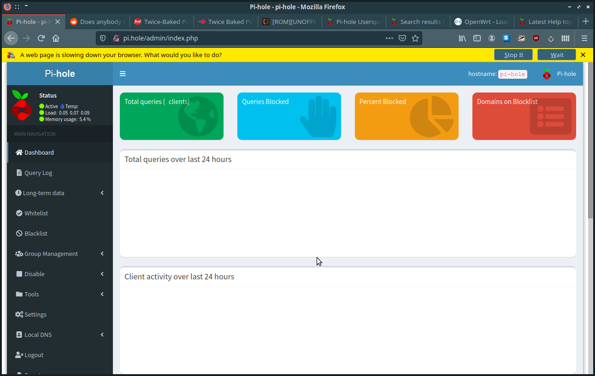Click the Blacklist ban icon

[x=19, y=233]
